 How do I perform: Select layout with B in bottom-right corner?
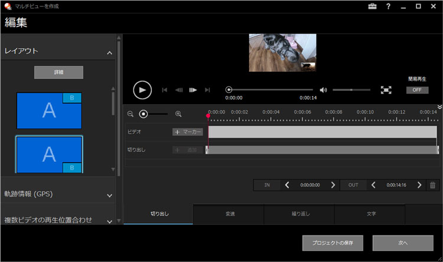[x=49, y=154]
